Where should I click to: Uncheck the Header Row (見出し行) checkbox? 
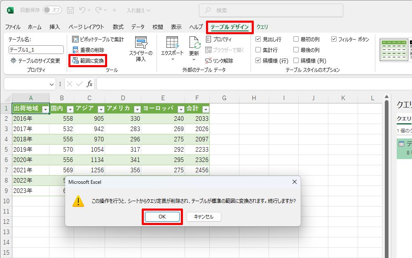[258, 40]
